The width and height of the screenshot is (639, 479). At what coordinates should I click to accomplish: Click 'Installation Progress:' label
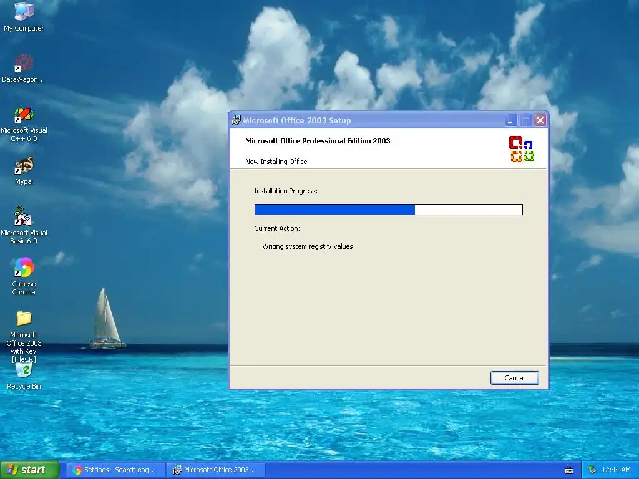pyautogui.click(x=286, y=191)
